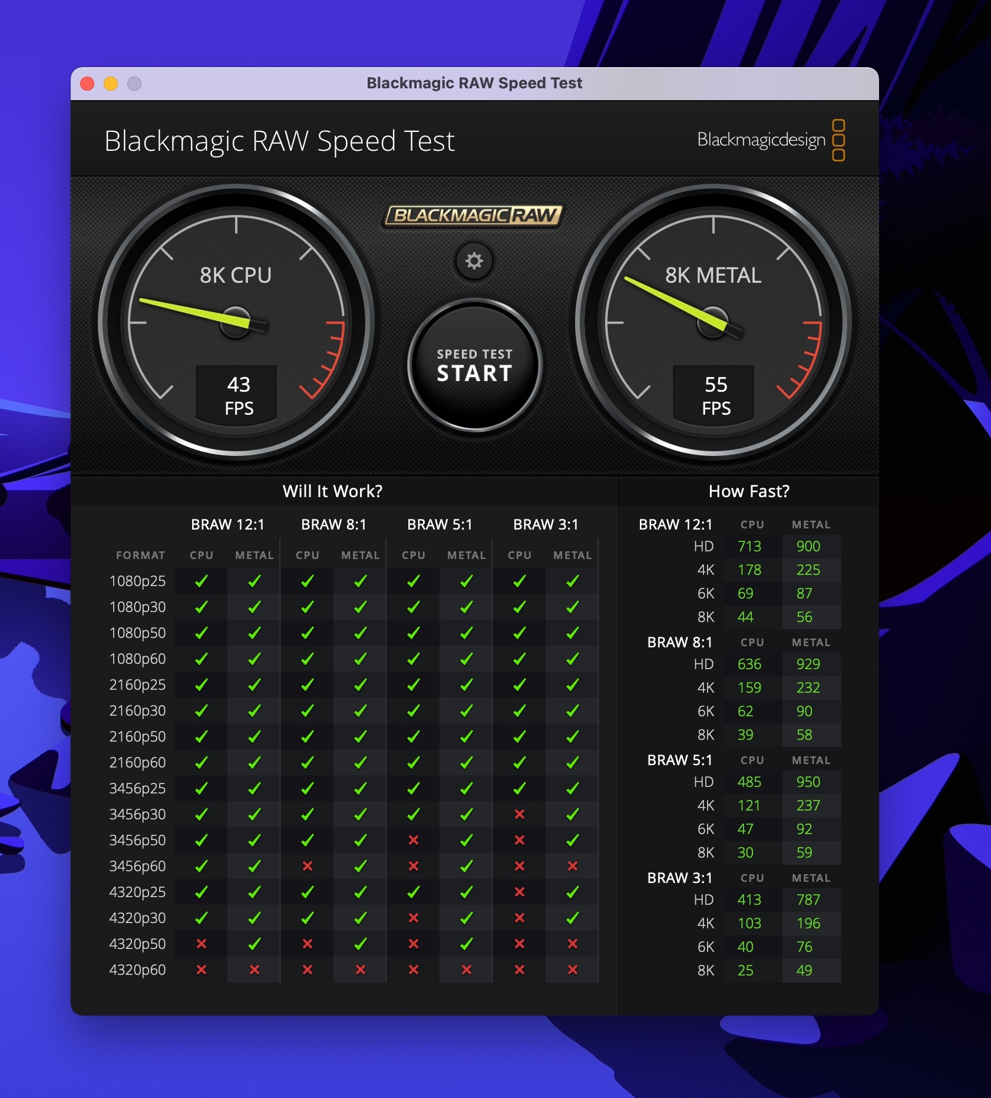
Task: Click the 4320p60 BRAW 8:1 METAL red cross
Action: coord(360,970)
